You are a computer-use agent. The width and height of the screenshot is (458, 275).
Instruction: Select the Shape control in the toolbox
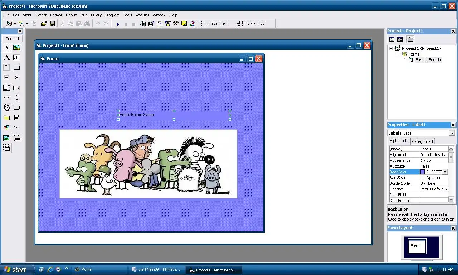click(x=7, y=128)
